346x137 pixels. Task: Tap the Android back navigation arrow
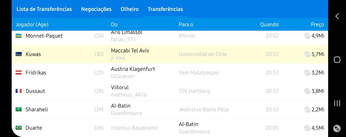point(337,16)
